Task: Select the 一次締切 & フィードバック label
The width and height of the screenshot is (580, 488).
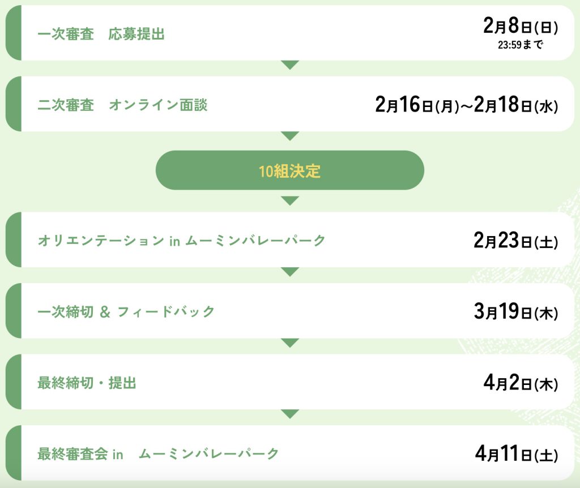Action: (x=126, y=311)
